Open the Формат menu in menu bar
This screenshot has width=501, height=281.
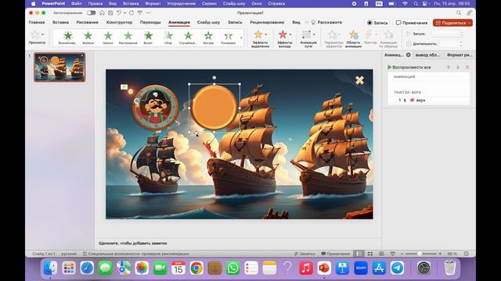tap(153, 4)
